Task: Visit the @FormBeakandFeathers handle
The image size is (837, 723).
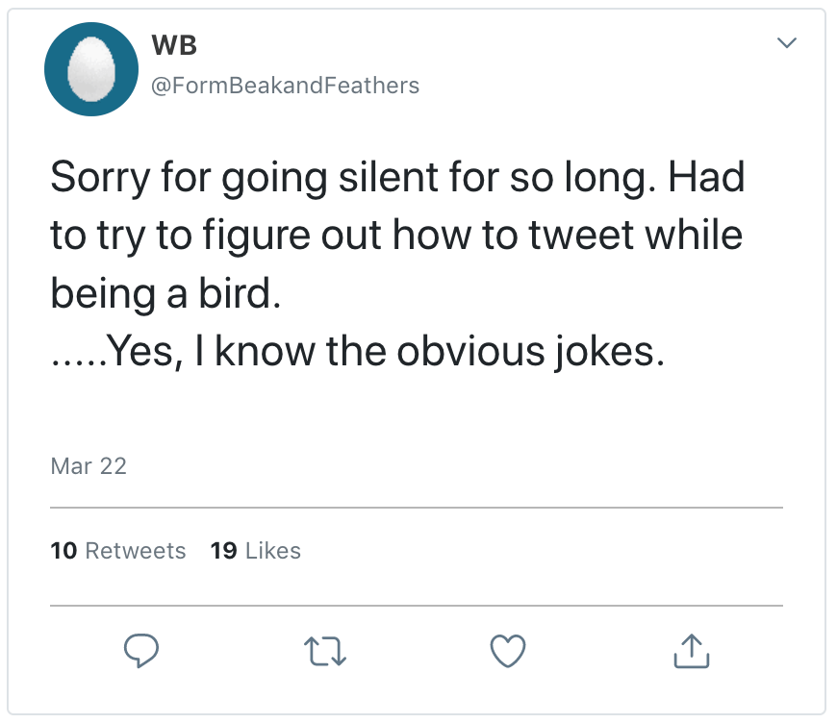Action: click(285, 86)
